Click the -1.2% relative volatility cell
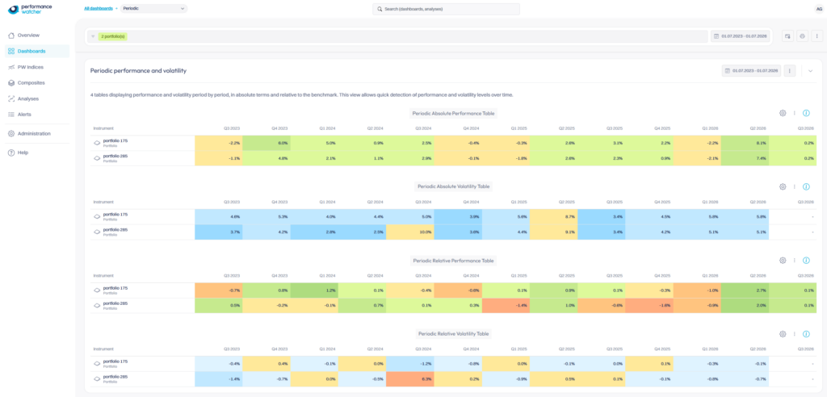 (409, 364)
